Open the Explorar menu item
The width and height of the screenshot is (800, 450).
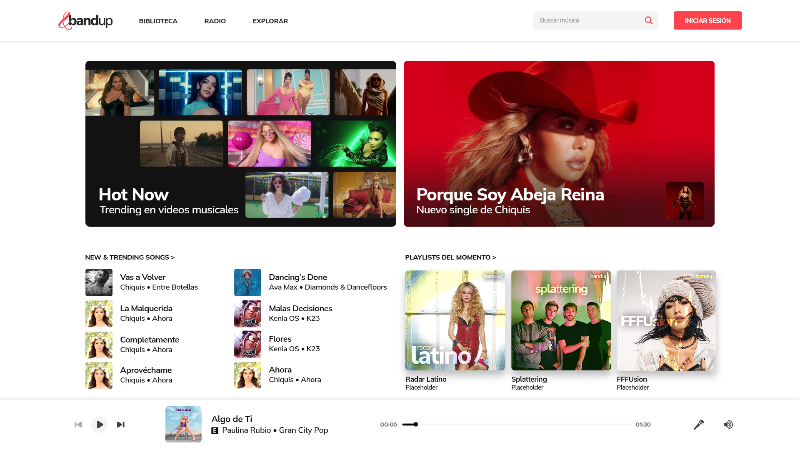[x=270, y=21]
